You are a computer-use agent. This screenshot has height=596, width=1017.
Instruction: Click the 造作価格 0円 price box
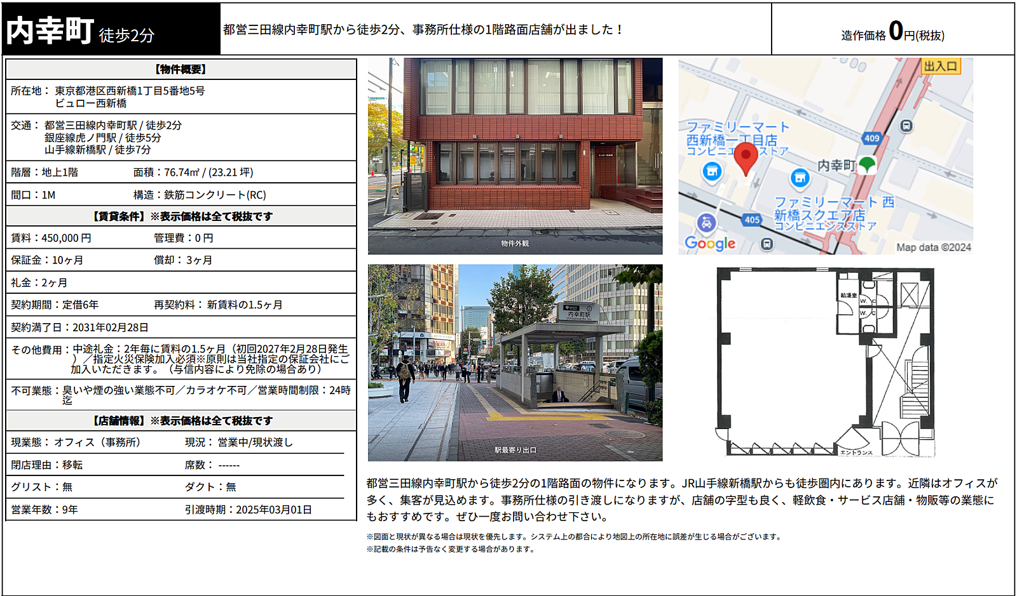click(x=893, y=29)
